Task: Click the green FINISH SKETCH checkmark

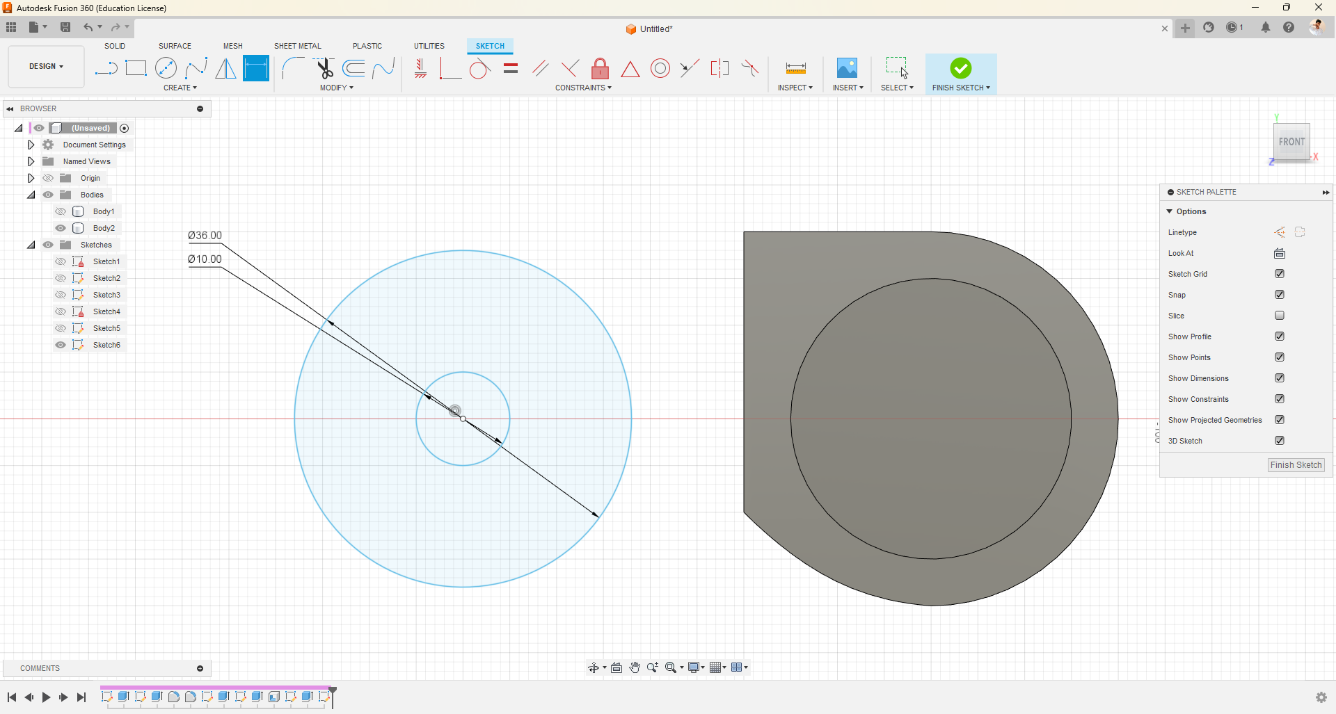Action: tap(961, 68)
